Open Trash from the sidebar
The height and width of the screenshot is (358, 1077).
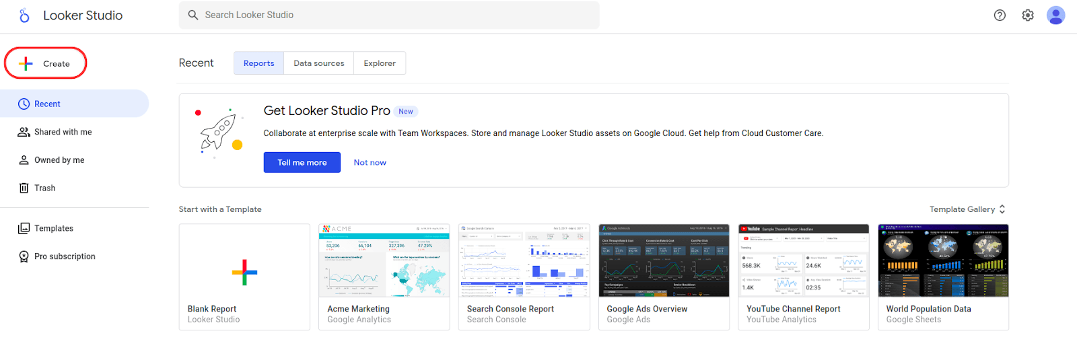click(45, 188)
